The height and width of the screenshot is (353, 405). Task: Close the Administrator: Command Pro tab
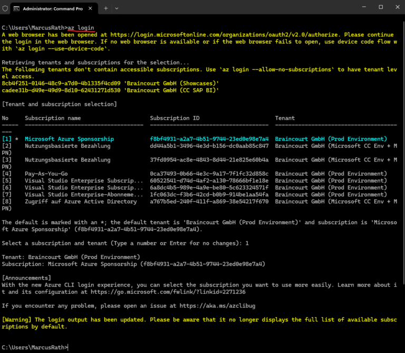[90, 8]
